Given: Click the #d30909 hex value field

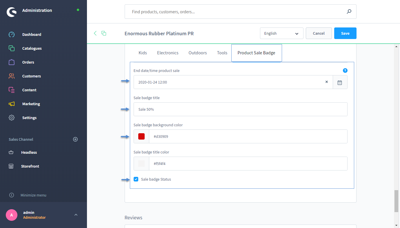Looking at the screenshot, I should pos(248,136).
